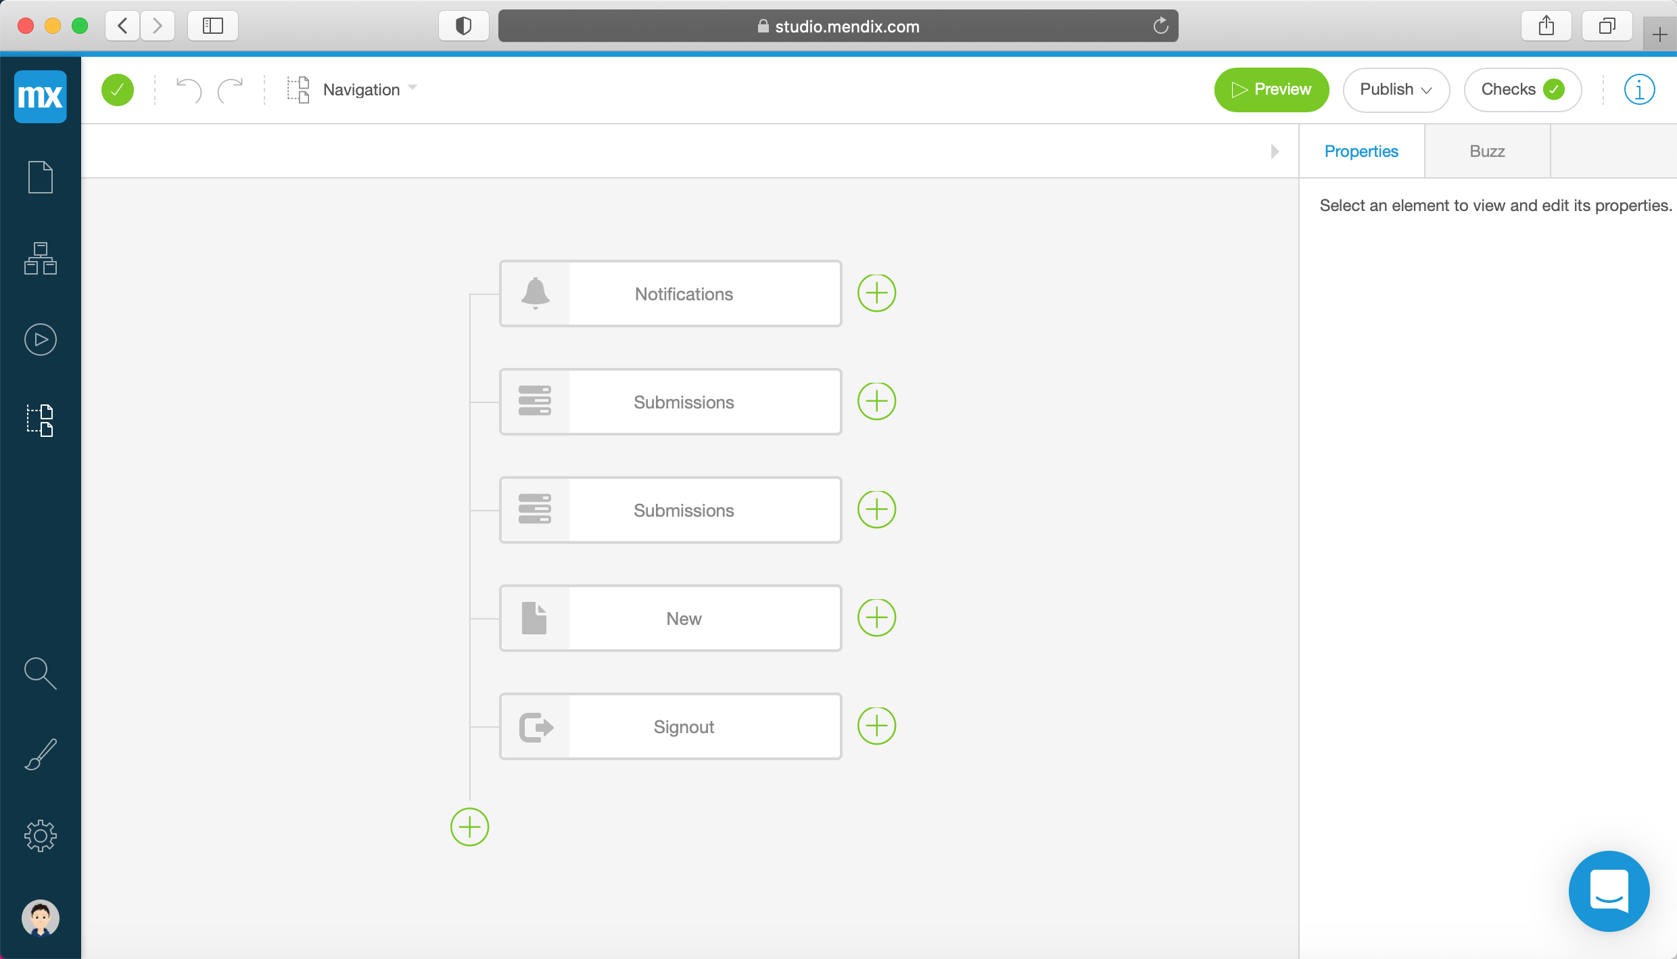The height and width of the screenshot is (959, 1677).
Task: Open search with the magnifier icon
Action: click(41, 673)
